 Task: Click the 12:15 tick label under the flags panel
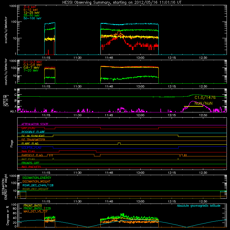172,173
